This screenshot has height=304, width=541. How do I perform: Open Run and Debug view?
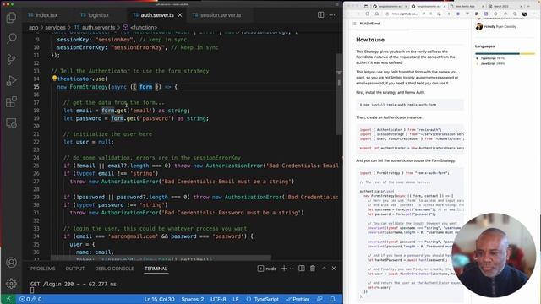11,81
